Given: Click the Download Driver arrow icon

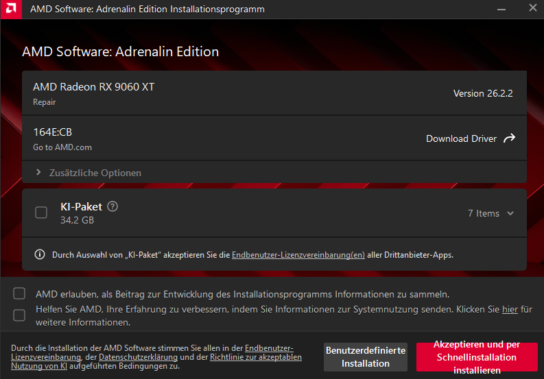Looking at the screenshot, I should click(x=509, y=138).
